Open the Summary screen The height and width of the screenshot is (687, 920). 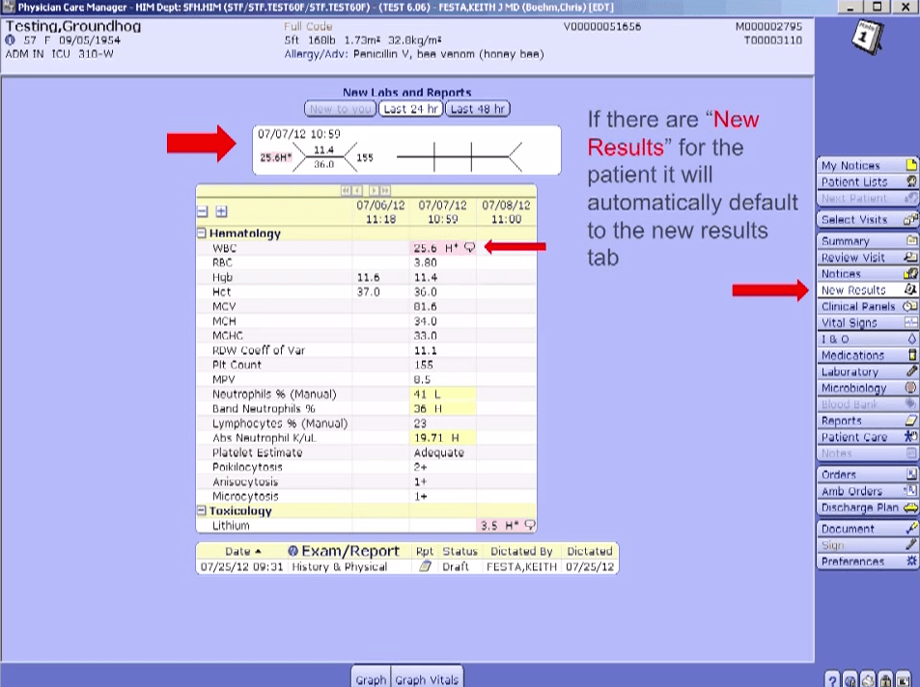click(x=867, y=240)
